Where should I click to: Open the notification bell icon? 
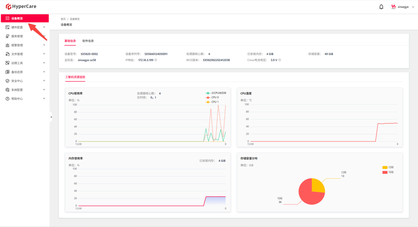click(x=381, y=7)
